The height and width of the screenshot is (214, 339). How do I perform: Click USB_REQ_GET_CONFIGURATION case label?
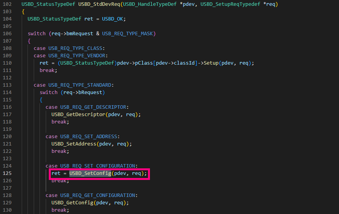pos(98,195)
